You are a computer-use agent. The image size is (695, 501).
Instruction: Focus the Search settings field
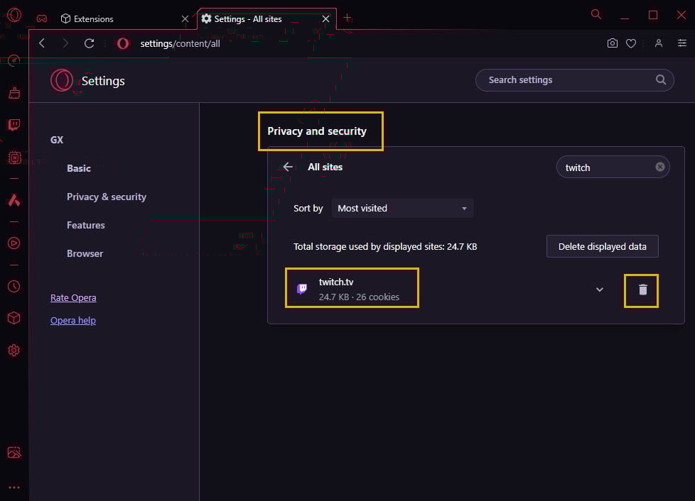[x=574, y=80]
